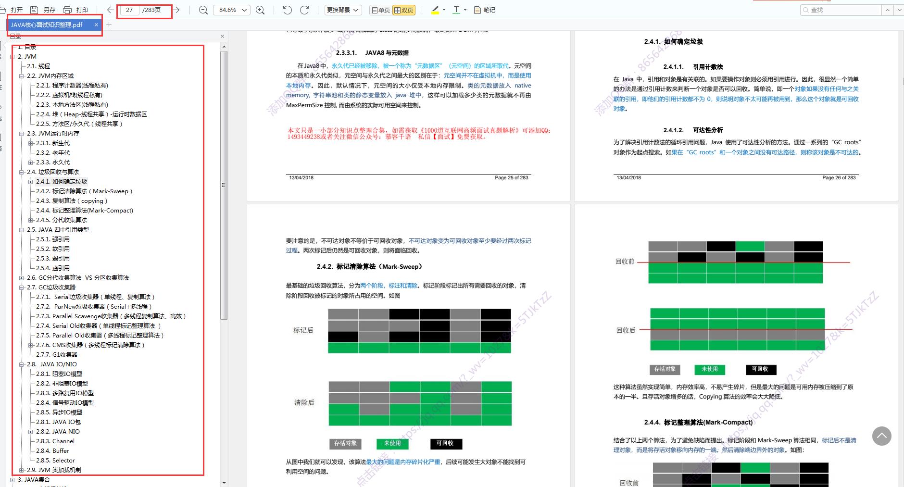Collapse the 2. JVM tree node
Screen dimensions: 904x487
tap(13, 57)
